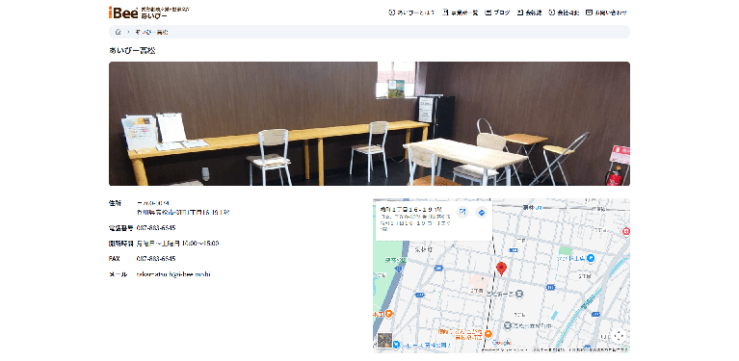
Task: Open the 事業所一覧 nav item
Action: pyautogui.click(x=460, y=13)
